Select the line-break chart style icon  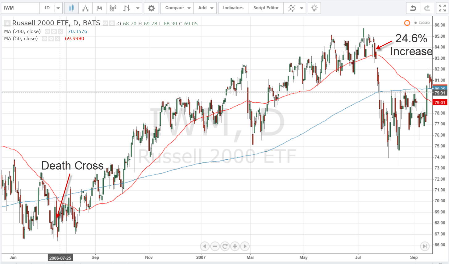pos(99,8)
